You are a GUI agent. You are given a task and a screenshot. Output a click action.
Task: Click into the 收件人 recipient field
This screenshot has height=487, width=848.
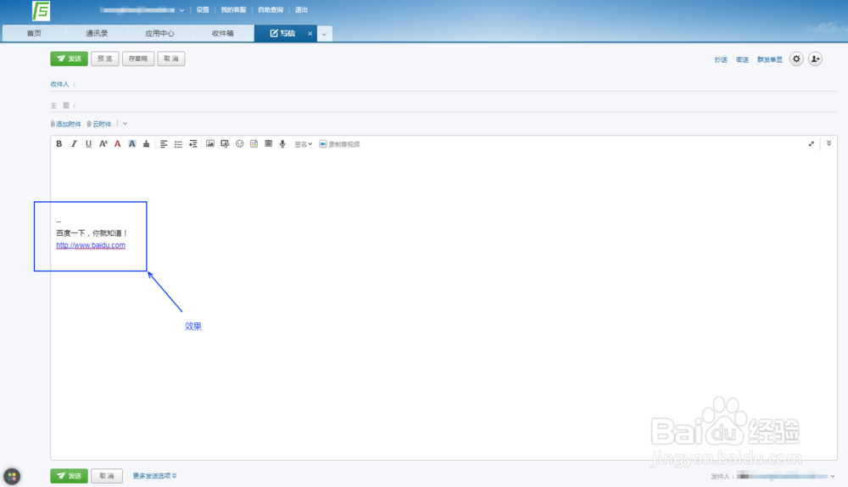[x=444, y=84]
